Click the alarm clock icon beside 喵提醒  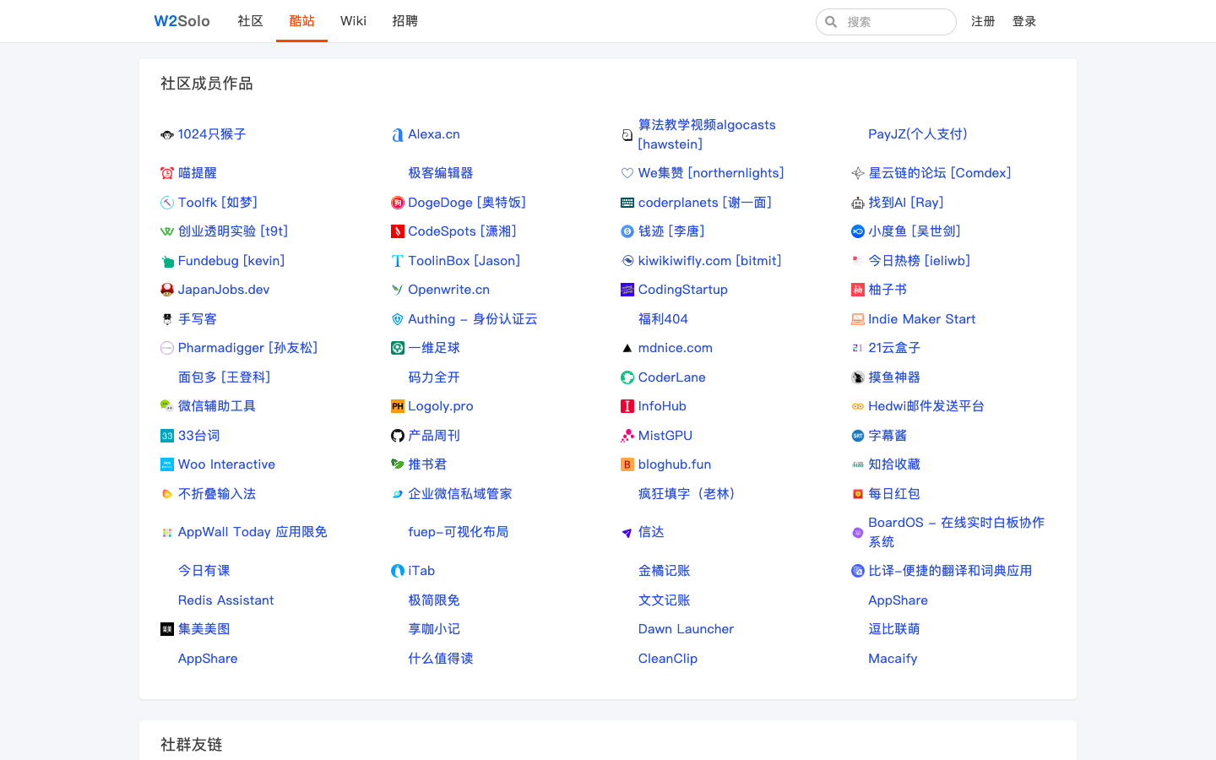pos(166,173)
